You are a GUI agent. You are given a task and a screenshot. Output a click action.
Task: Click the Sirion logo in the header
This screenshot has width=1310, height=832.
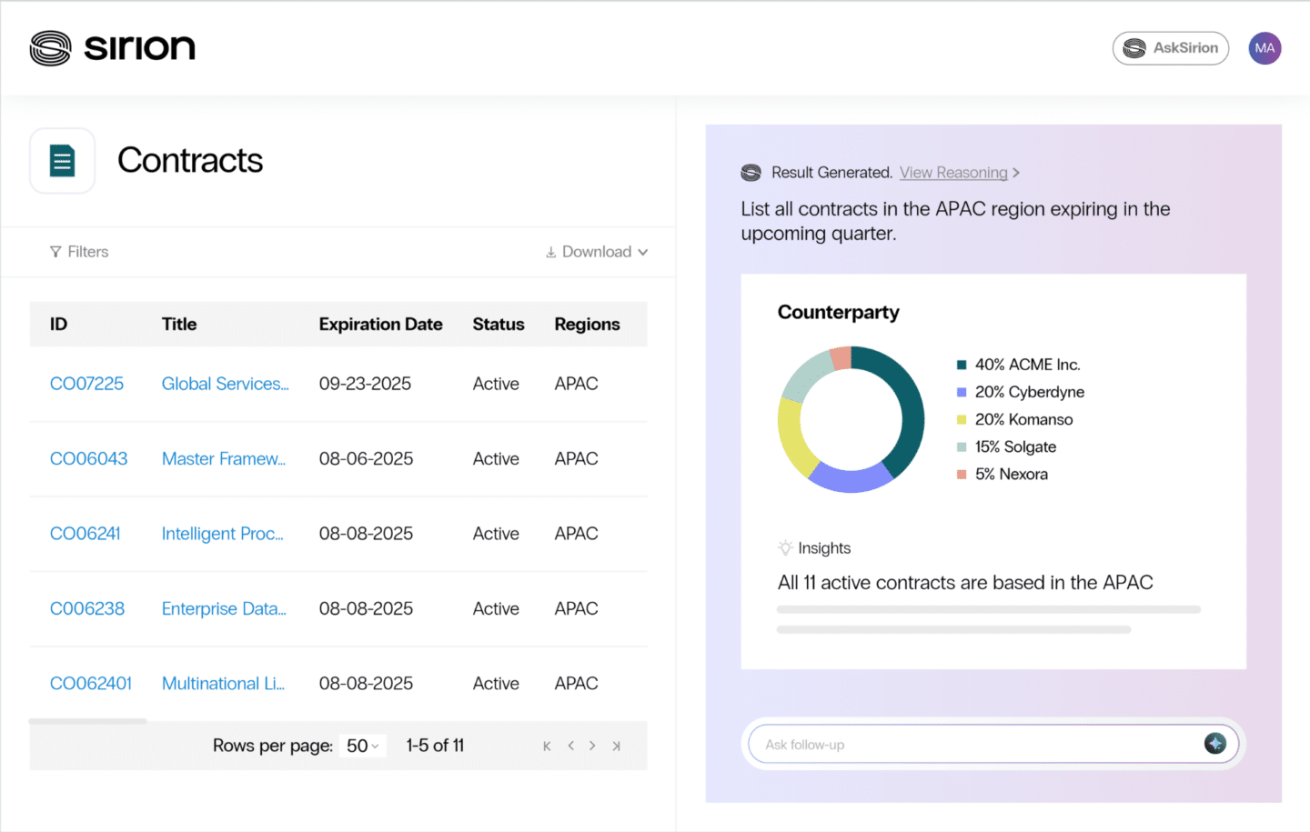(x=112, y=47)
